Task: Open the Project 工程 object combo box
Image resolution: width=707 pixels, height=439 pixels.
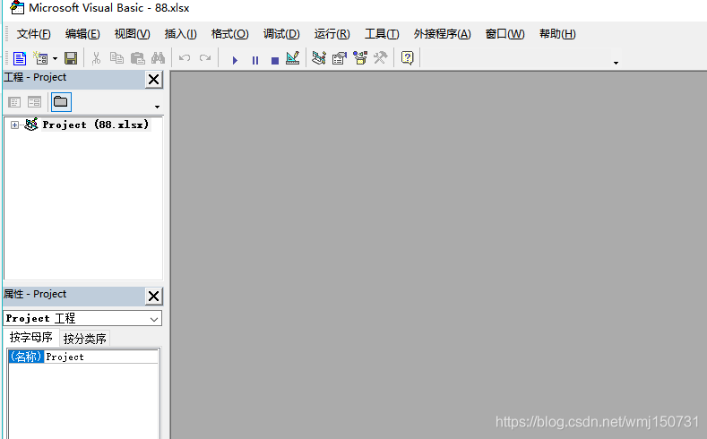Action: 82,318
